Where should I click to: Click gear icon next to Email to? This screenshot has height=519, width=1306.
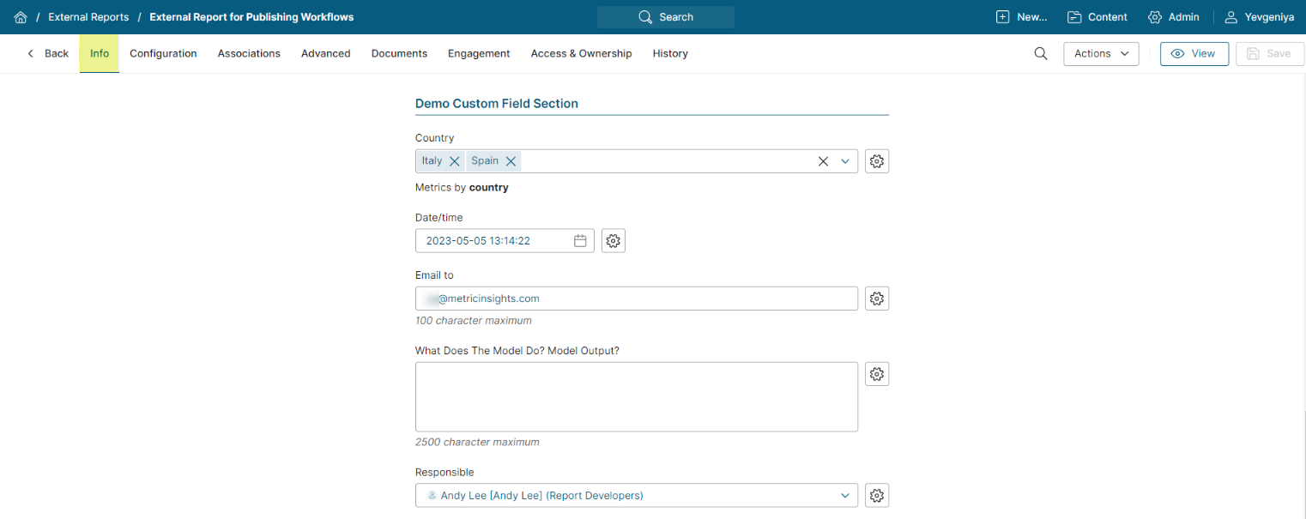click(876, 299)
